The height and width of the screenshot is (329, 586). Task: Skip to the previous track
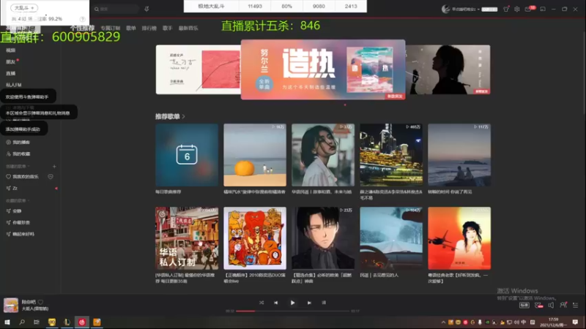click(x=276, y=303)
